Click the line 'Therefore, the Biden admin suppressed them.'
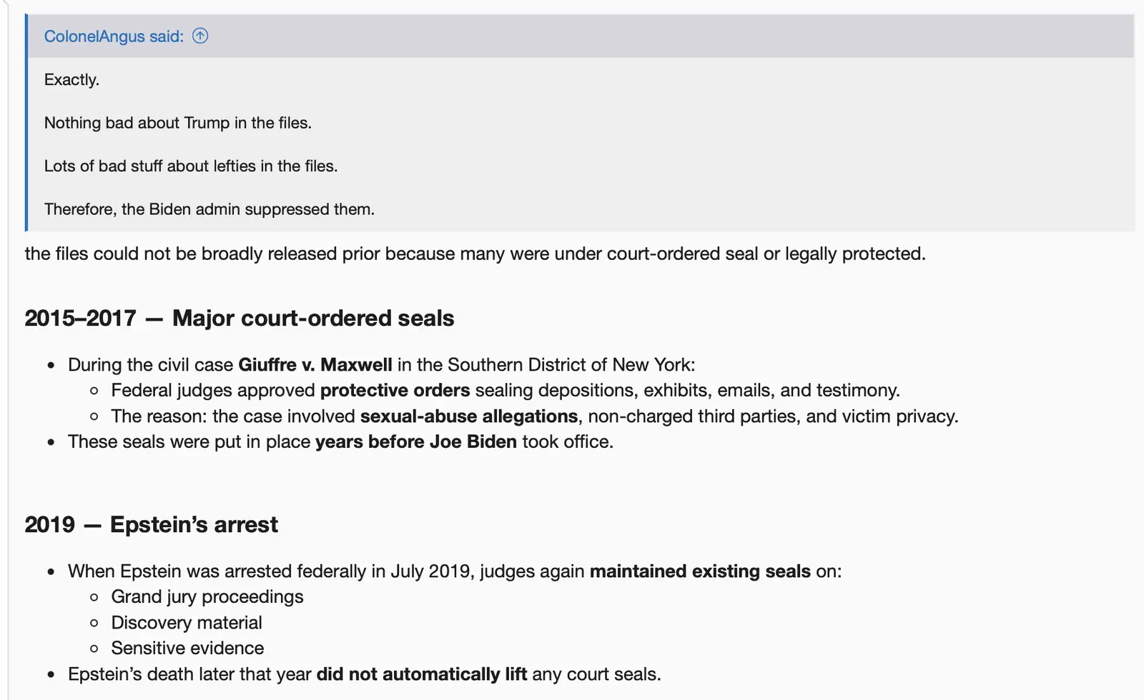The image size is (1144, 700). tap(209, 209)
